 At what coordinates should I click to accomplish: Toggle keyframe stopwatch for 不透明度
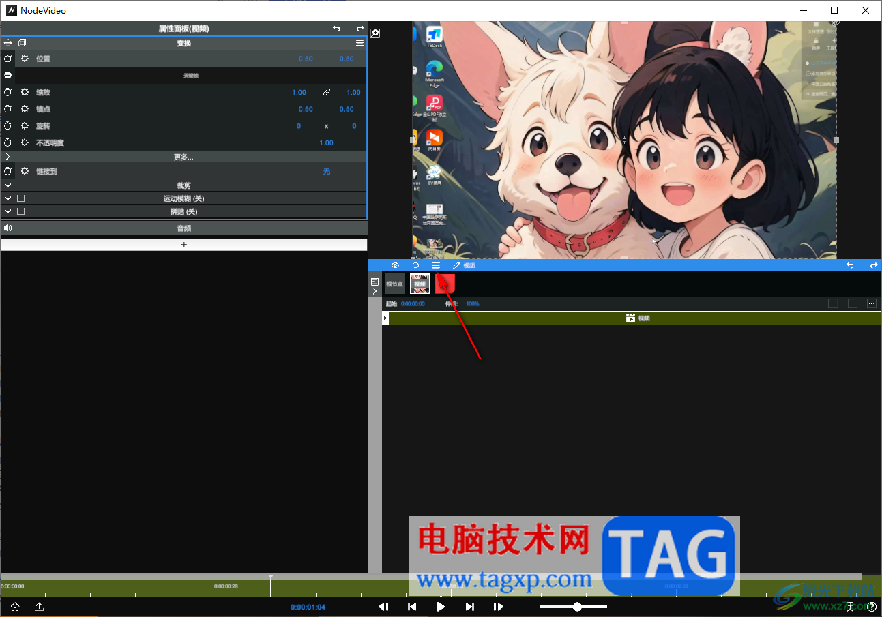pyautogui.click(x=8, y=142)
